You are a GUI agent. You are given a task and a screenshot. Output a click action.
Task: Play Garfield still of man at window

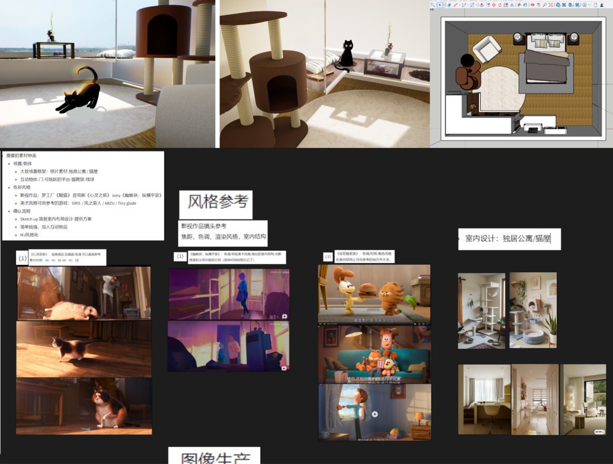coord(375,414)
